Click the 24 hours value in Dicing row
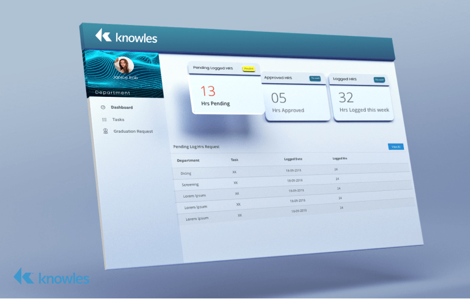Screen dimensions: 470x299 [x=336, y=169]
